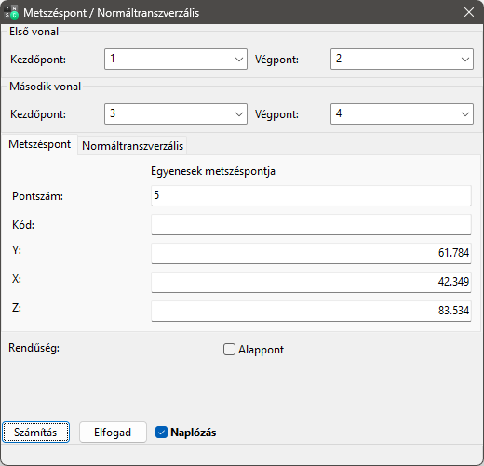Click the Elfogad button
484x466 pixels.
point(113,433)
